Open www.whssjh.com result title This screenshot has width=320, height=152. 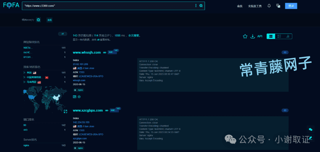[x=87, y=52]
